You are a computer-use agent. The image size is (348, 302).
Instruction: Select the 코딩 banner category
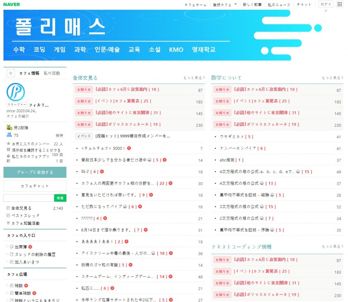pos(39,49)
